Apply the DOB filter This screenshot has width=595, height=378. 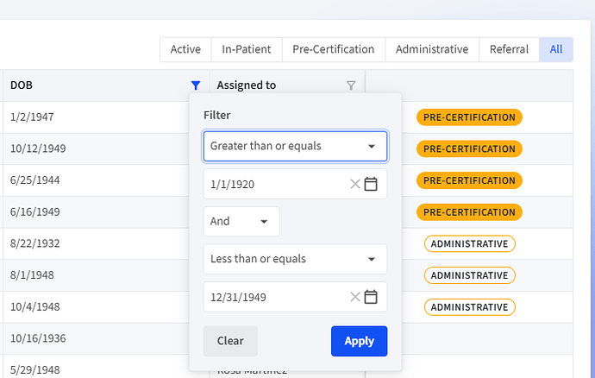(360, 341)
